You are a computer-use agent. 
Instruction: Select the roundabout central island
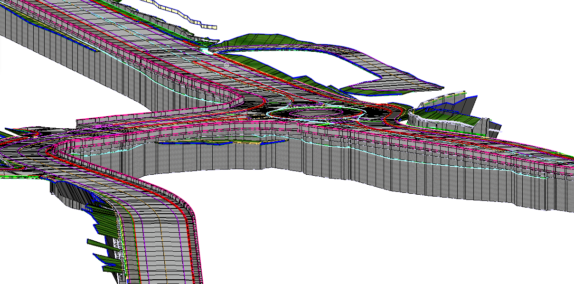pyautogui.click(x=315, y=113)
